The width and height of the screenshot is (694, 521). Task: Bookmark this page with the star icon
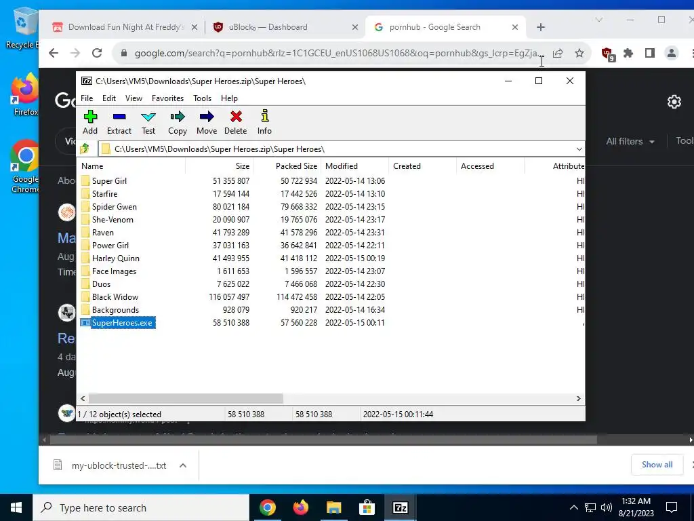pos(579,53)
